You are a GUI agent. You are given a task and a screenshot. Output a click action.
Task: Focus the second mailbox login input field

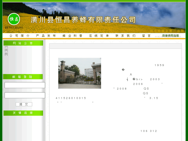(25, 95)
